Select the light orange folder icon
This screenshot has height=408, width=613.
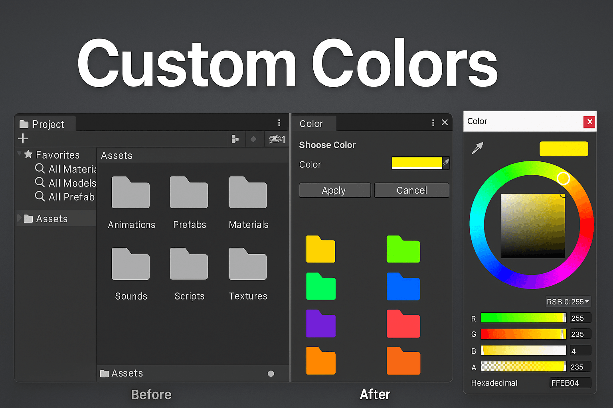pos(321,361)
